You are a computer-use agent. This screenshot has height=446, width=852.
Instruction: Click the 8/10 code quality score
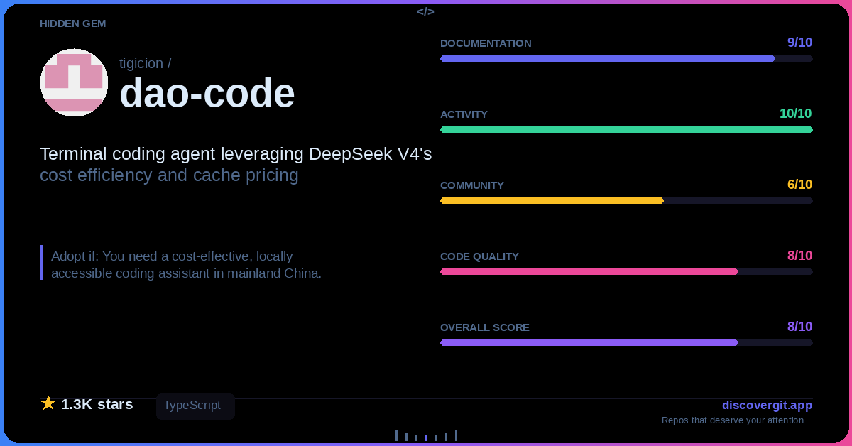pyautogui.click(x=799, y=256)
